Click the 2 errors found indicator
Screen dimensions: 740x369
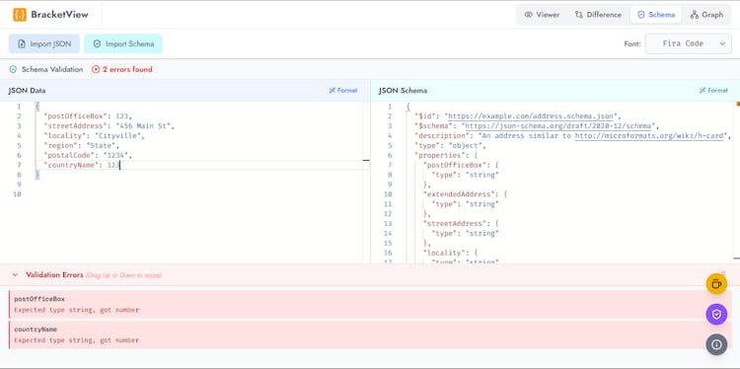click(x=122, y=69)
